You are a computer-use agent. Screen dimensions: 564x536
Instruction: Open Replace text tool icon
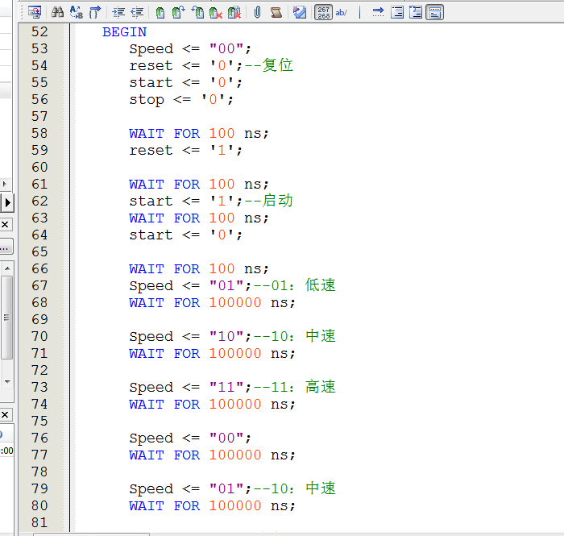point(77,12)
